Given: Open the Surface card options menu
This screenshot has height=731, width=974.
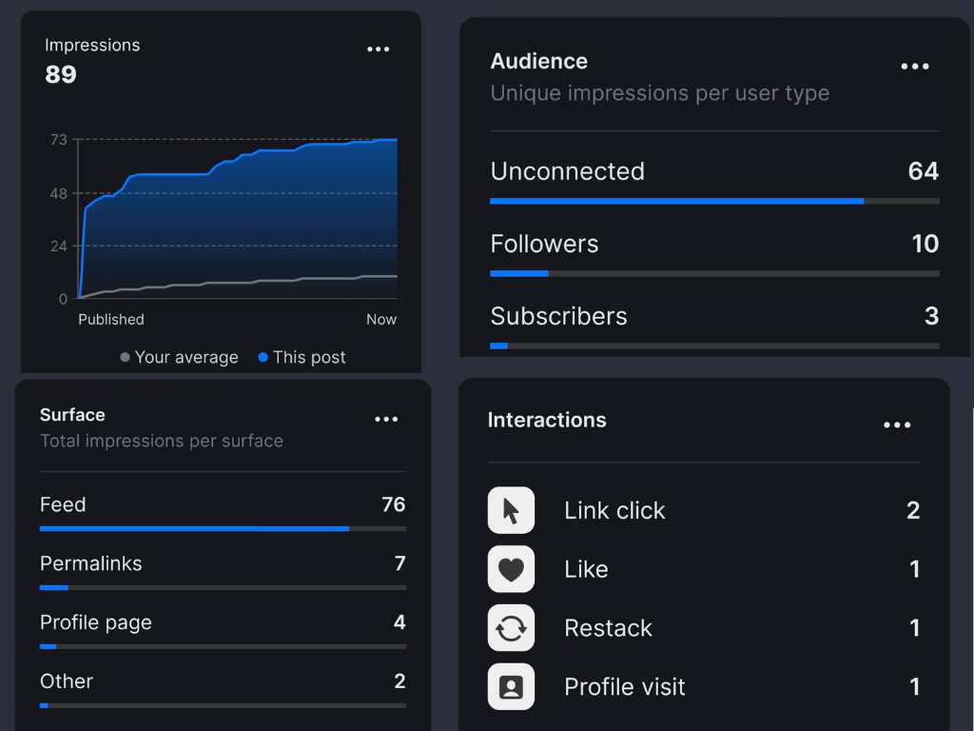Looking at the screenshot, I should coord(386,419).
